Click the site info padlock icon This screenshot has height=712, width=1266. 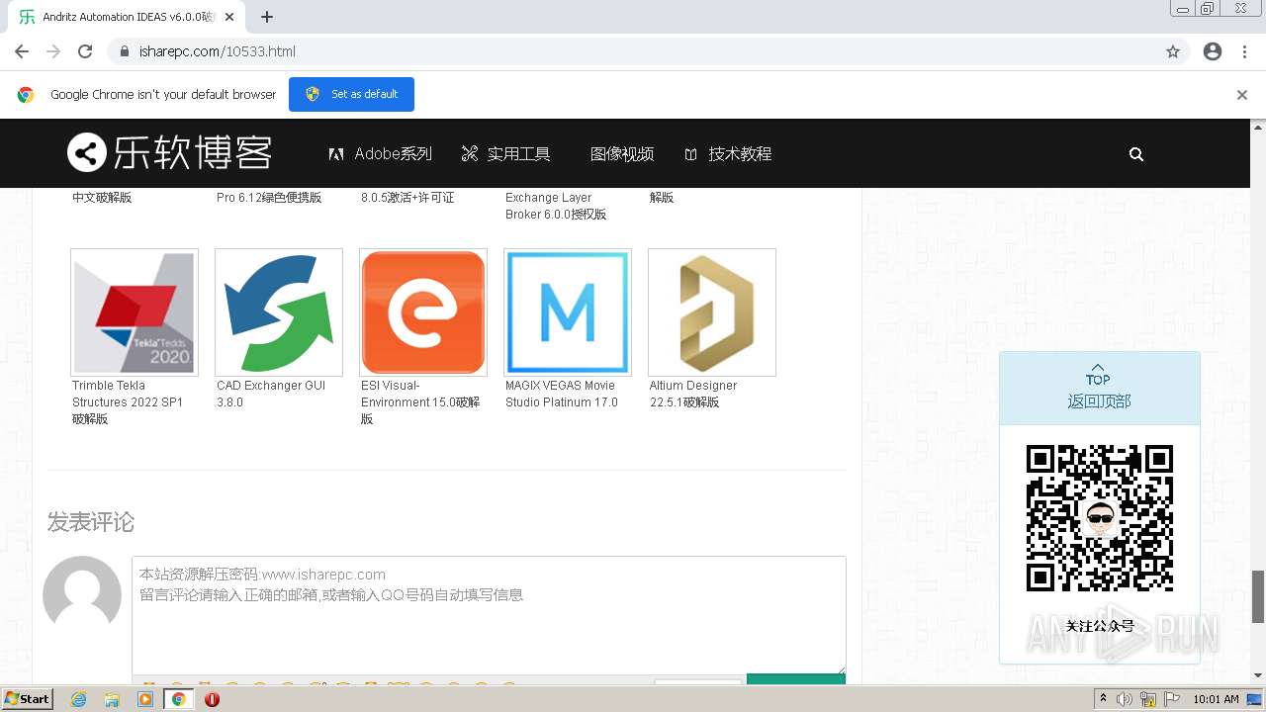coord(124,51)
